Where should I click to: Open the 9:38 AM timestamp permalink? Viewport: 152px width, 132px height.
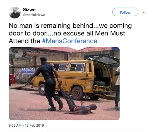click(x=15, y=125)
